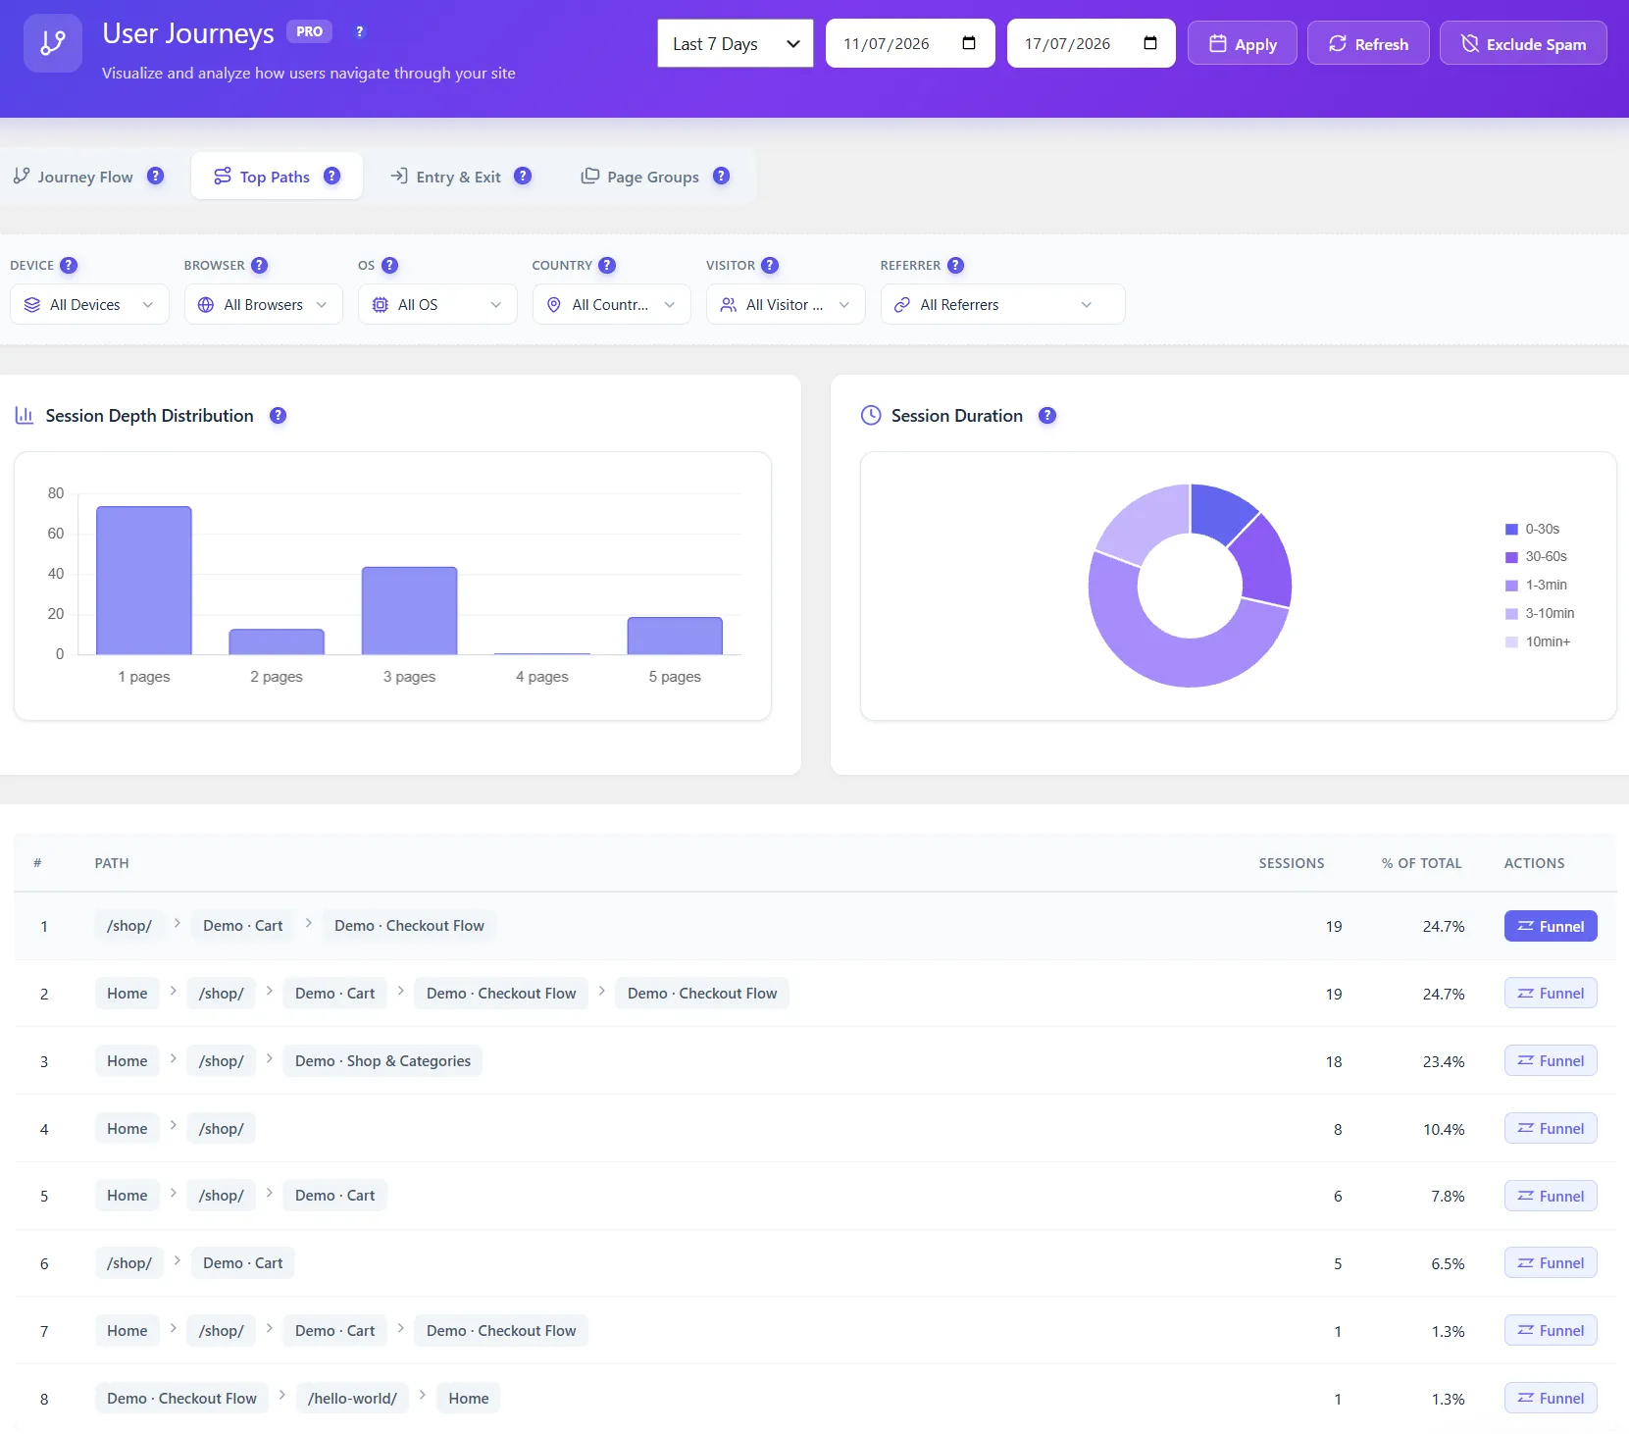Click Demo · Shop & Categories path chip
This screenshot has width=1629, height=1434.
tap(382, 1060)
